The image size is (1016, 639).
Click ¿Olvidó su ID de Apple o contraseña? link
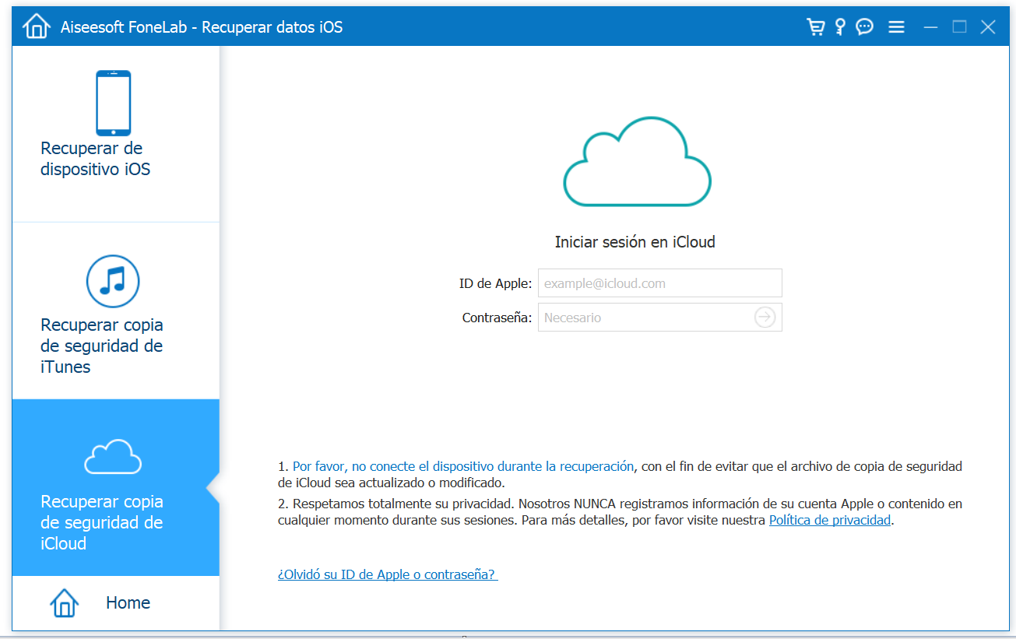[x=388, y=574]
